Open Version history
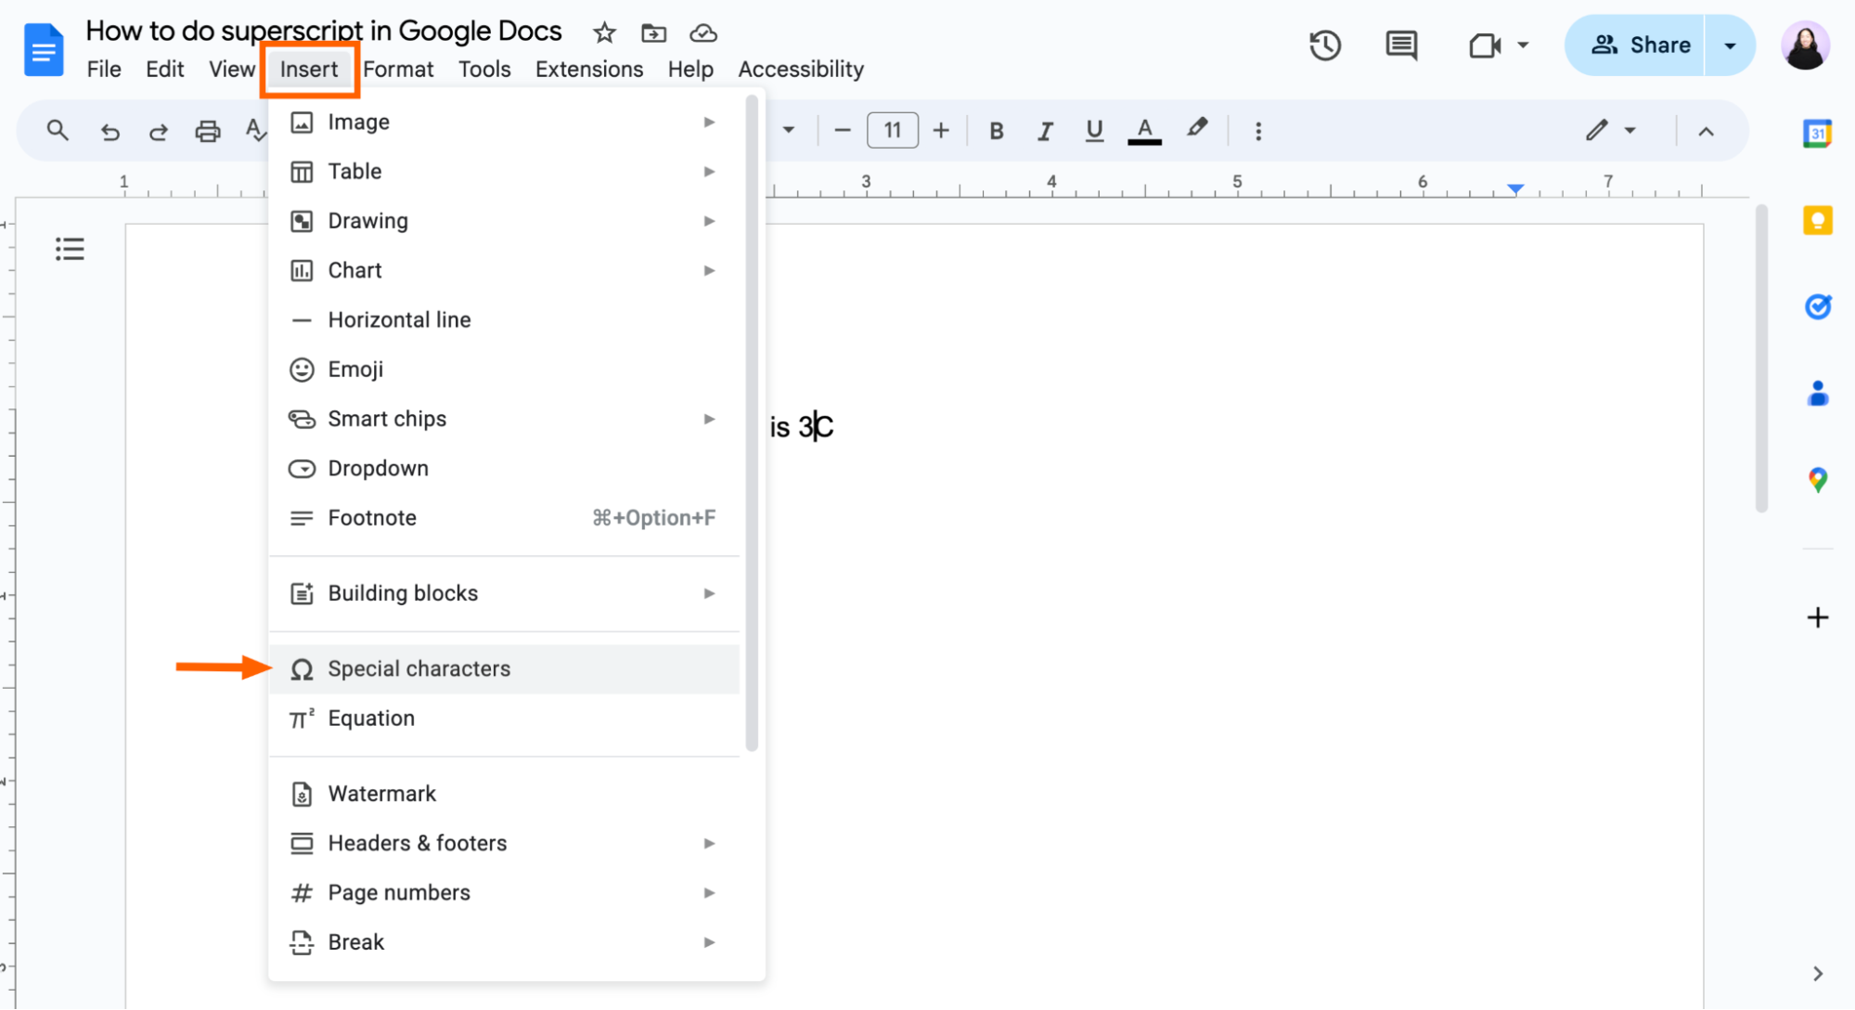 coord(1325,45)
